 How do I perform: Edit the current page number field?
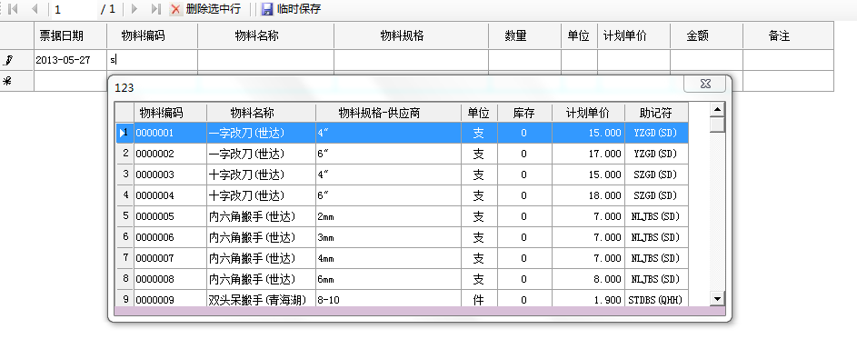75,9
